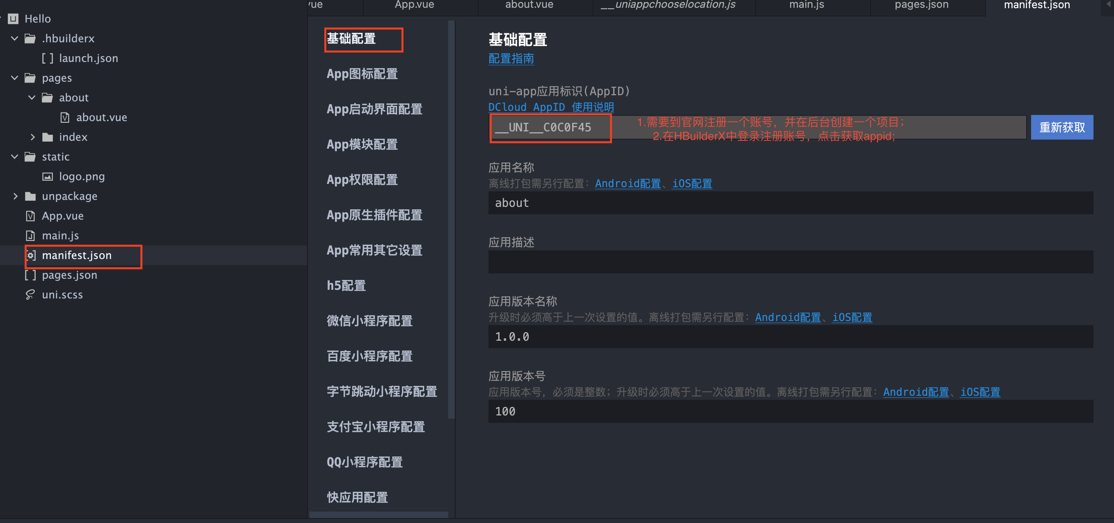Click the main.js file icon
The height and width of the screenshot is (523, 1114).
(30, 235)
